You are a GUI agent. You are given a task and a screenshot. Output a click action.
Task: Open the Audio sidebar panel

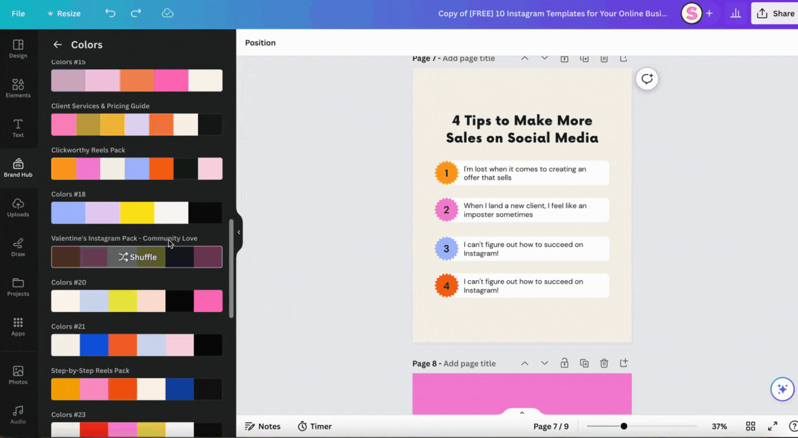[x=18, y=414]
